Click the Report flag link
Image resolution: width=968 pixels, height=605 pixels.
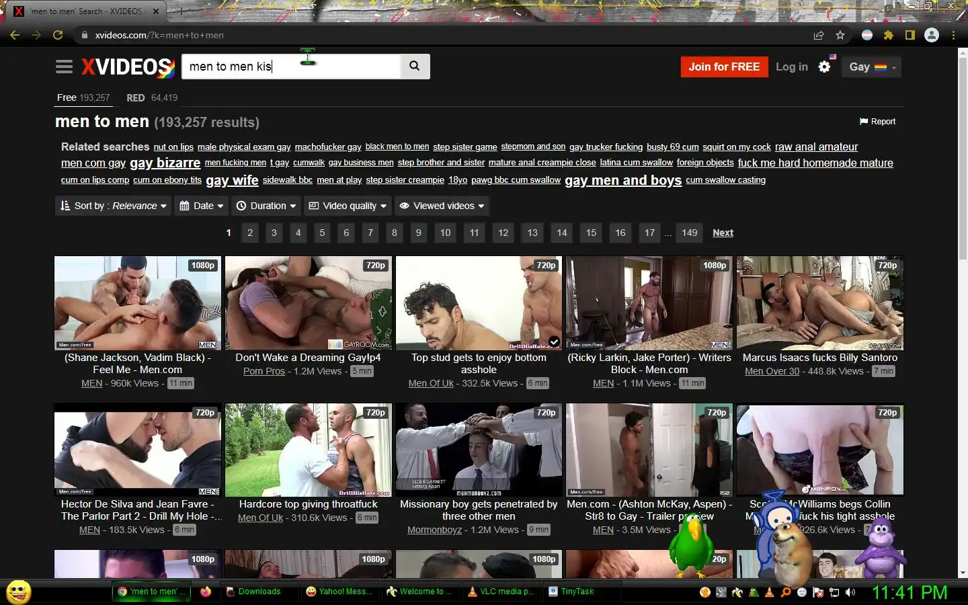[x=877, y=122]
